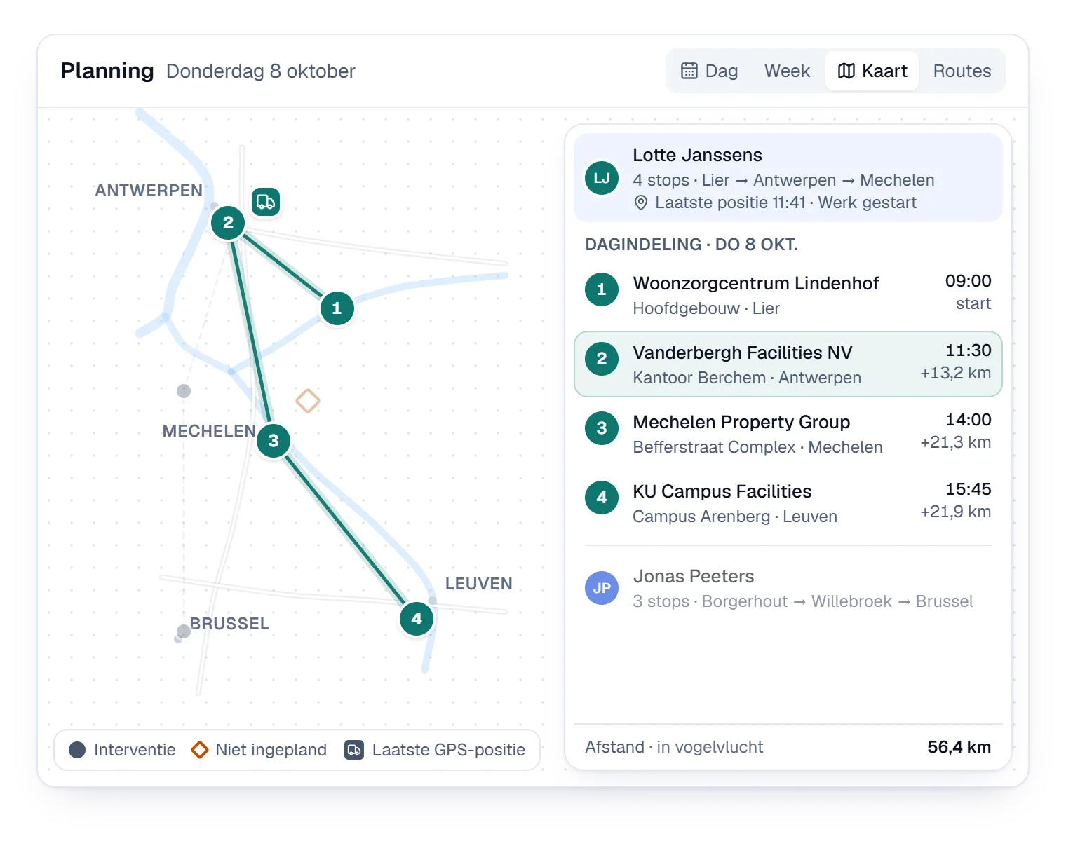
Task: Click the date Donderdag 8 oktober
Action: coord(261,71)
